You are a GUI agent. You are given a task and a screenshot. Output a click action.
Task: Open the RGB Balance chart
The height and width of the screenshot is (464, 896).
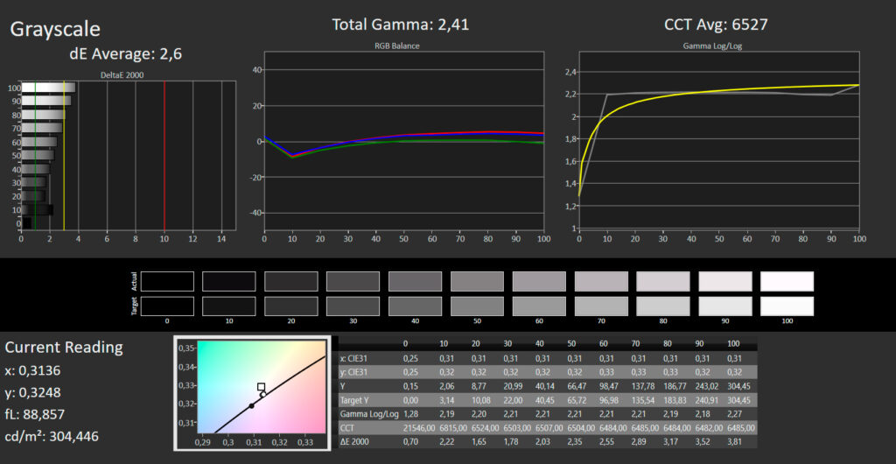[403, 142]
